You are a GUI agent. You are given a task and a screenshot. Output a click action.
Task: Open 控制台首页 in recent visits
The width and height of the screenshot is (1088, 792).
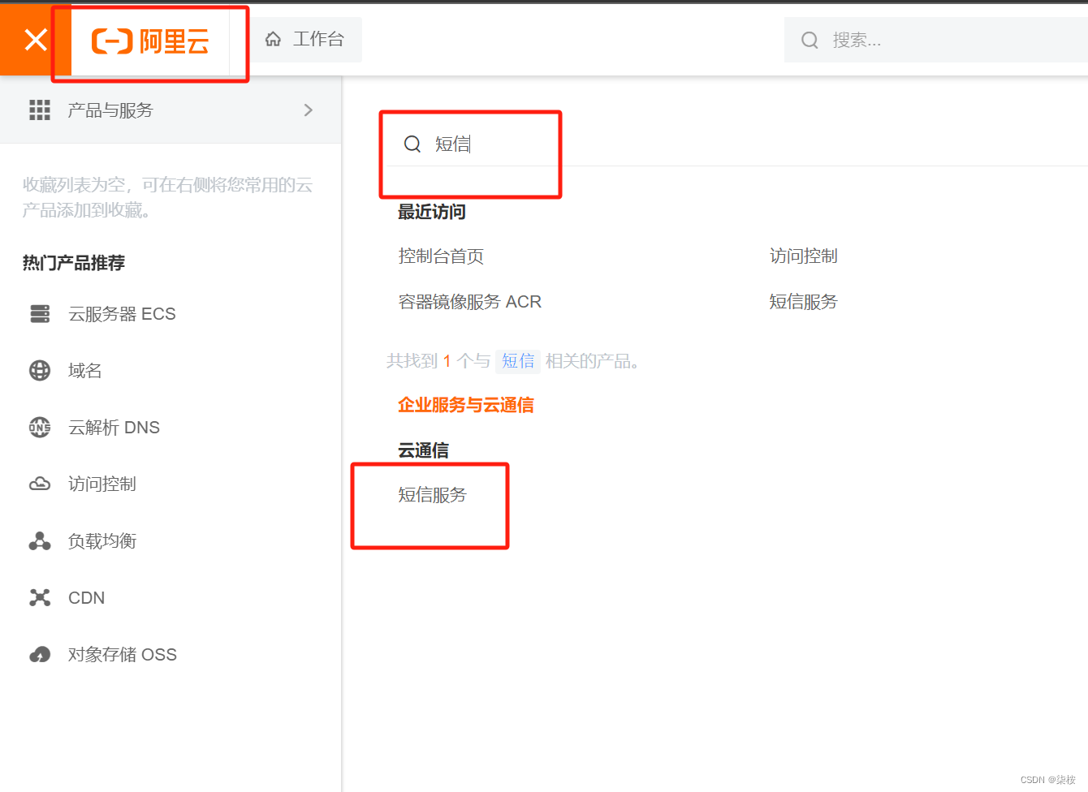[441, 256]
